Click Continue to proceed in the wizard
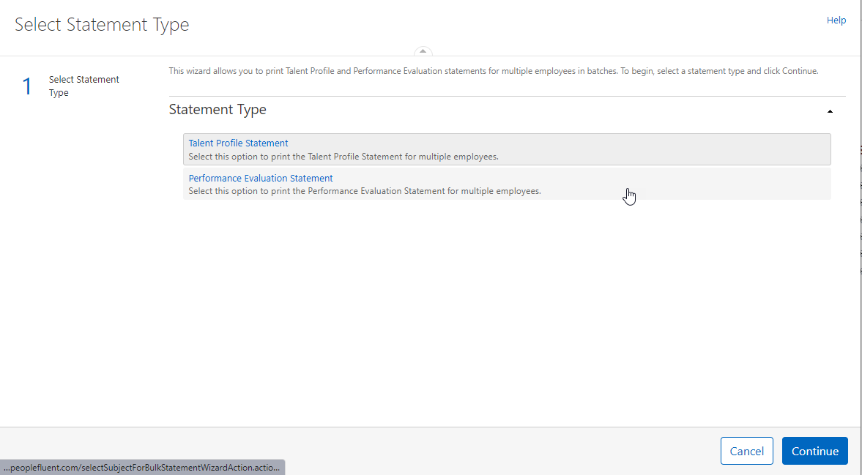 [814, 451]
